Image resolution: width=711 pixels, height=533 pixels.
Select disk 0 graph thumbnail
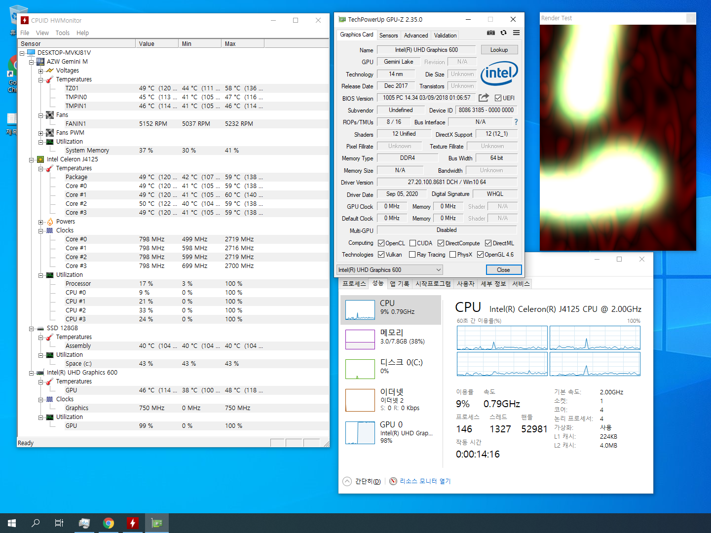click(360, 369)
